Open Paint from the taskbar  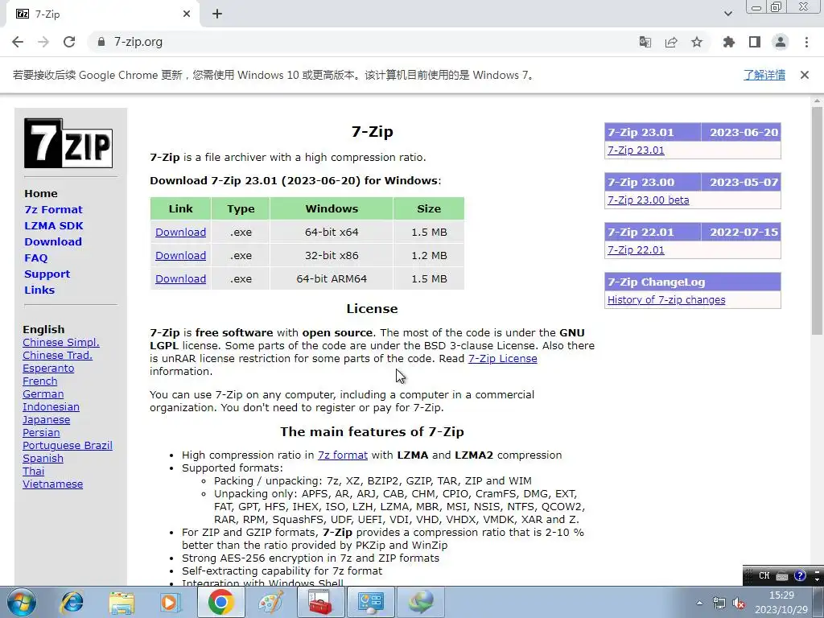tap(271, 602)
